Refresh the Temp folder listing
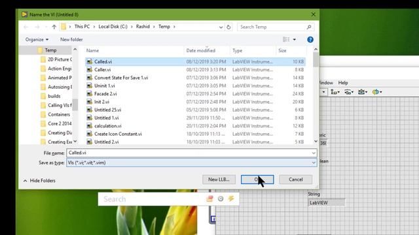This screenshot has width=419, height=235. pos(228,27)
